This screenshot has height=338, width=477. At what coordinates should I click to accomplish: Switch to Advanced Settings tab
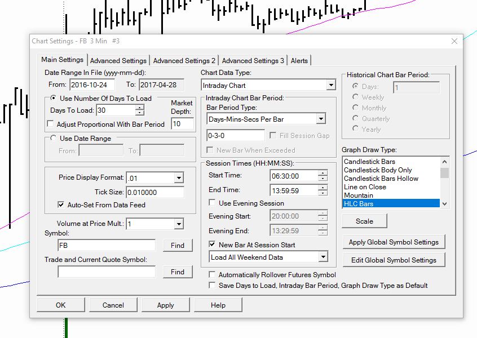[x=118, y=60]
